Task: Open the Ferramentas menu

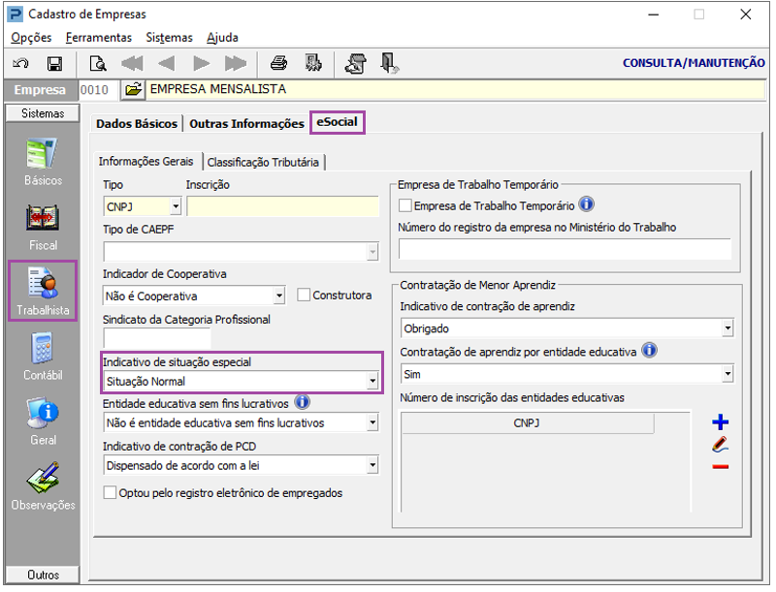Action: click(99, 38)
